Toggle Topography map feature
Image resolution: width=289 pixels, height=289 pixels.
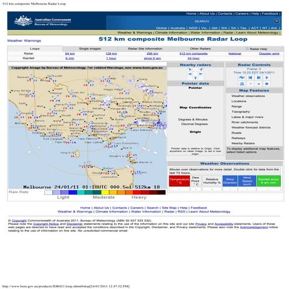pyautogui.click(x=241, y=112)
